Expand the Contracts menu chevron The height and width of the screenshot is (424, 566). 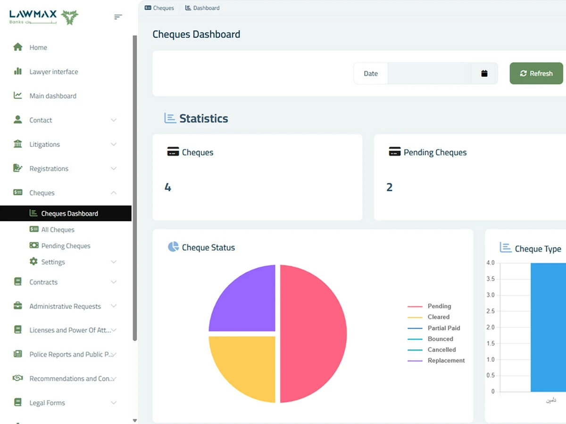pyautogui.click(x=114, y=282)
